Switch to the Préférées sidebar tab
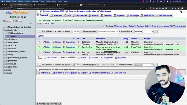 [18, 21]
